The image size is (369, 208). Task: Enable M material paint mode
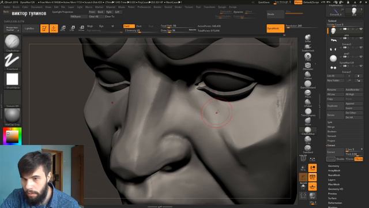(x=112, y=26)
